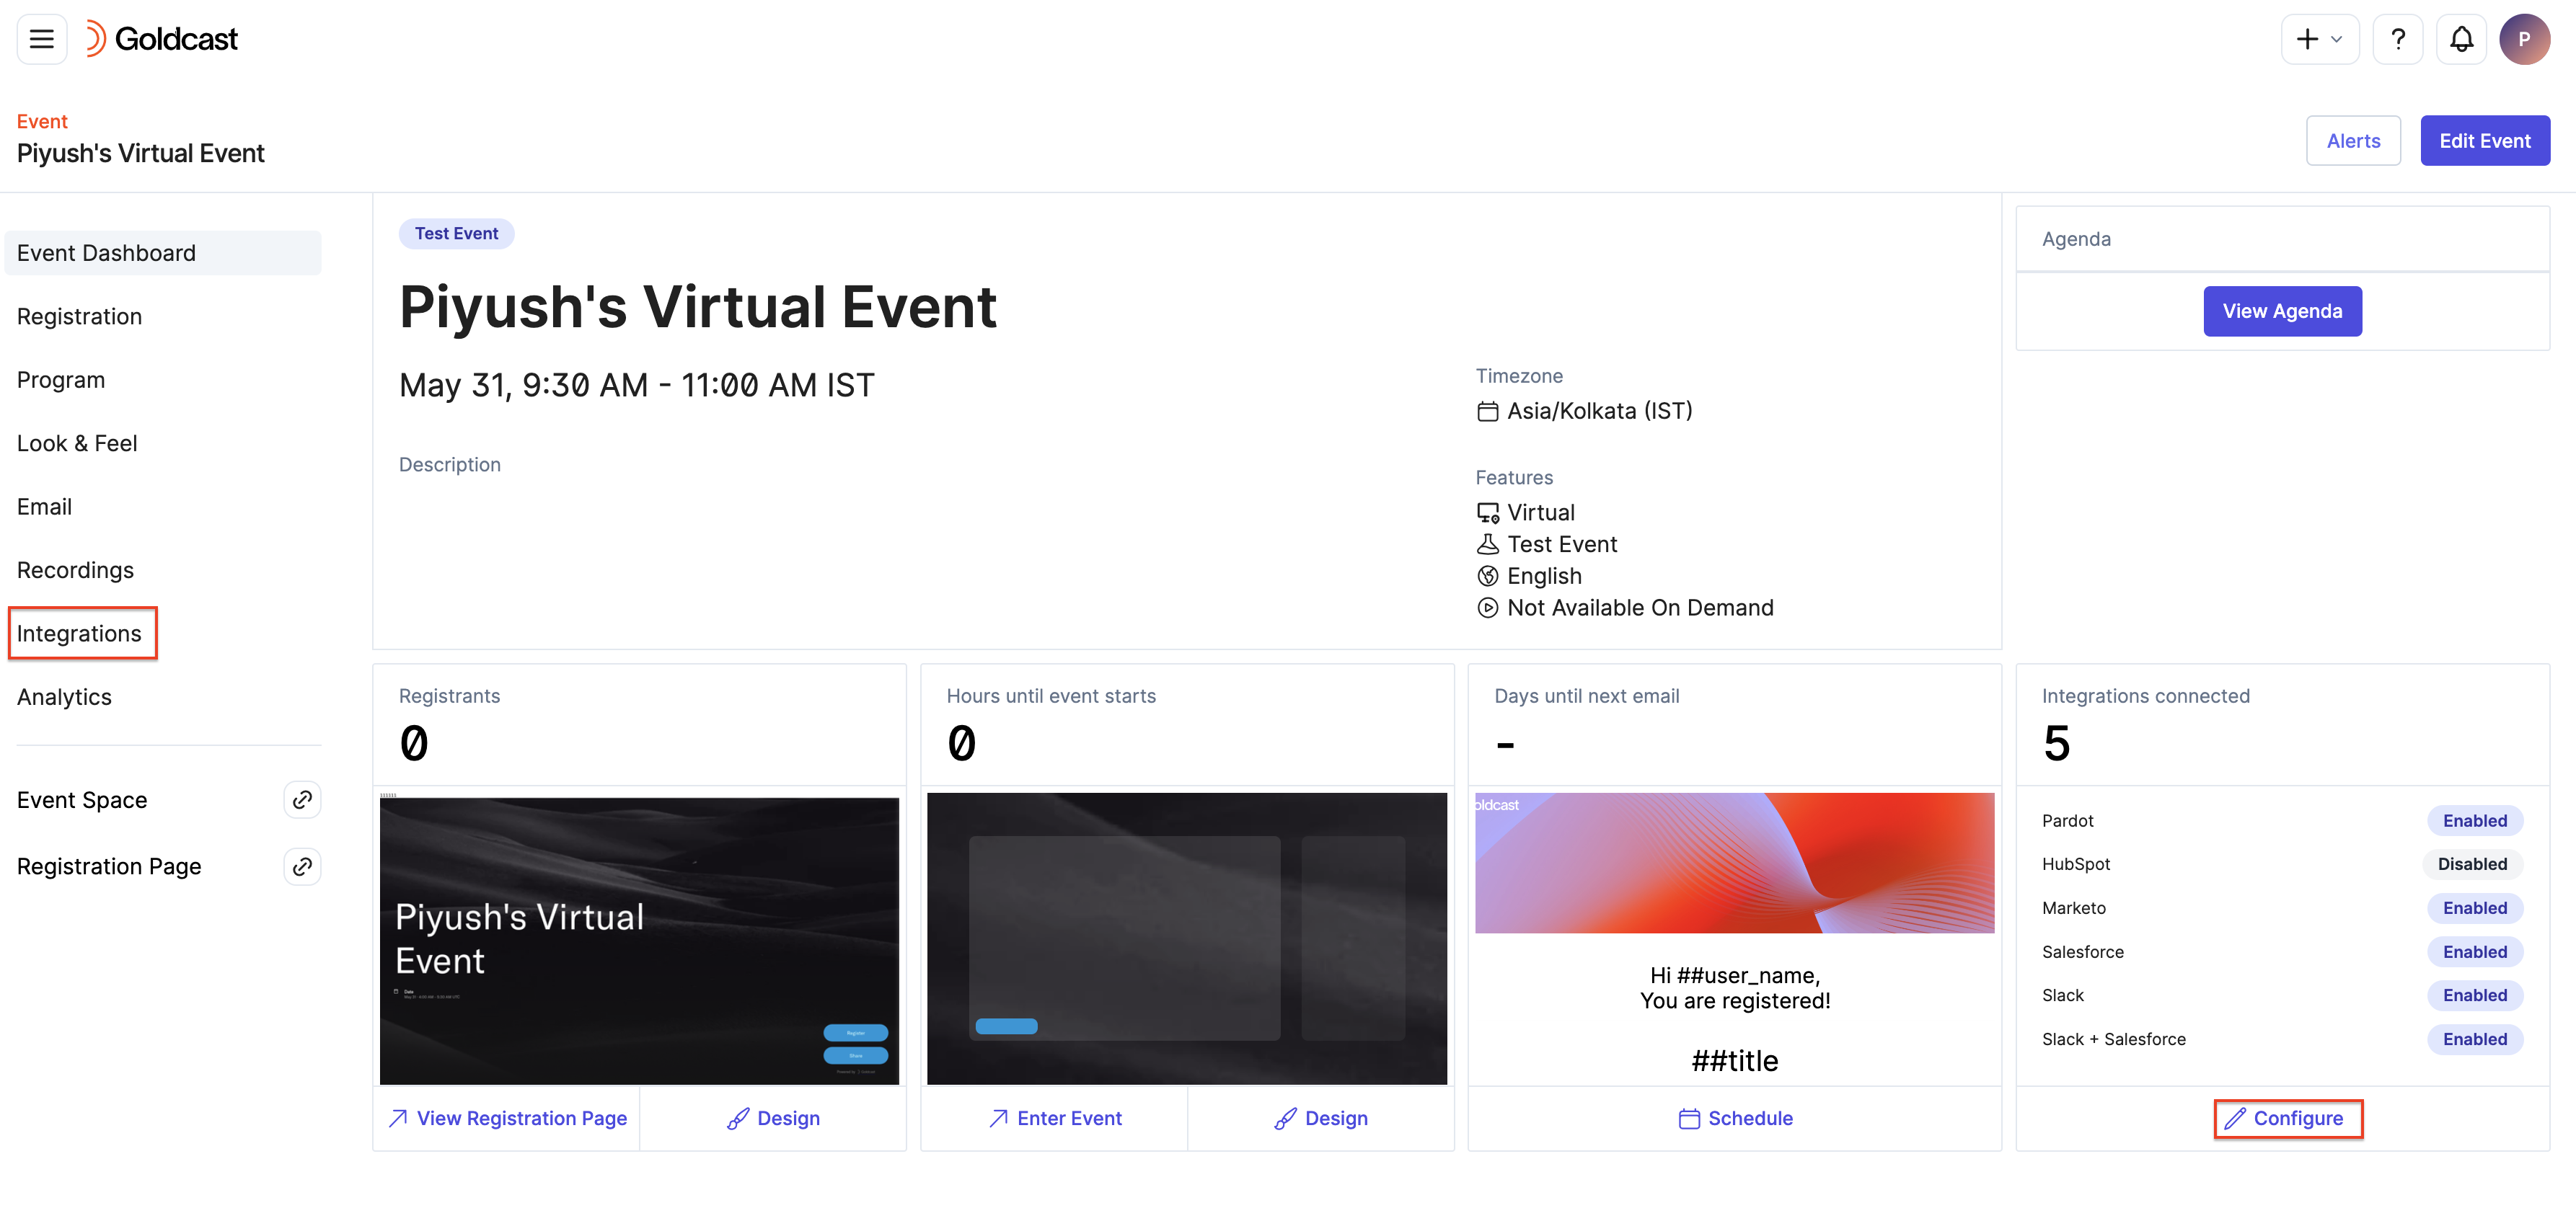
Task: Click the HubSpot integration name
Action: coord(2075,864)
